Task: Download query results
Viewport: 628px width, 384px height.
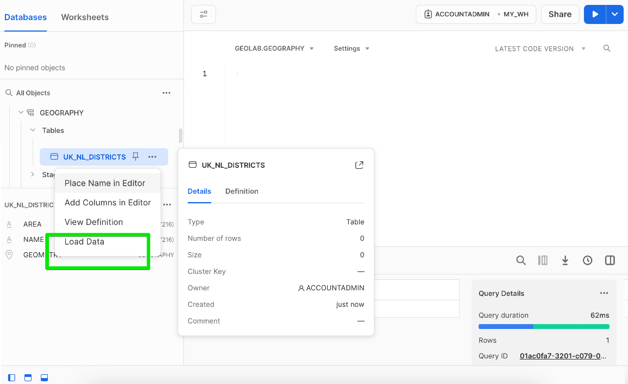Action: pos(565,260)
